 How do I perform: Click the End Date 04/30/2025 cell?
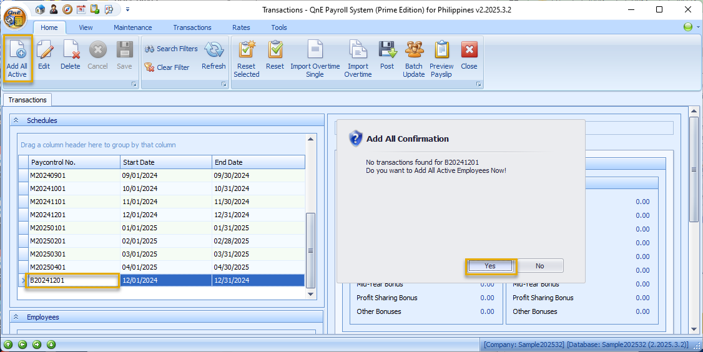(258, 266)
